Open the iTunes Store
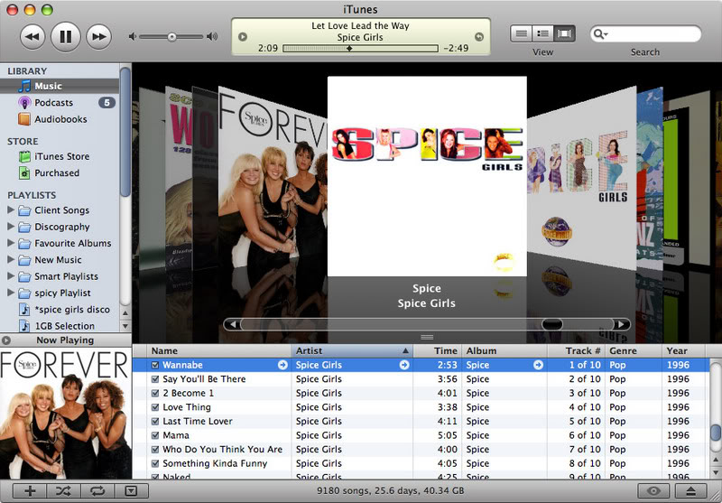The height and width of the screenshot is (503, 722). coord(60,156)
